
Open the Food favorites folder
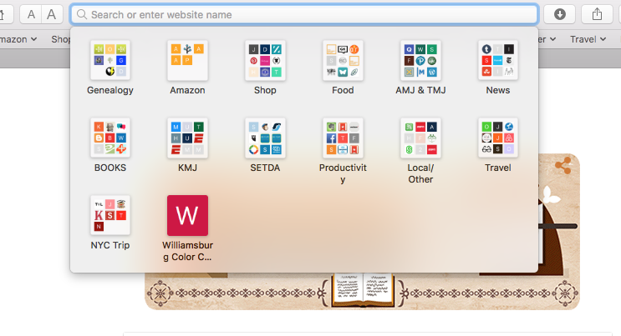click(x=343, y=61)
